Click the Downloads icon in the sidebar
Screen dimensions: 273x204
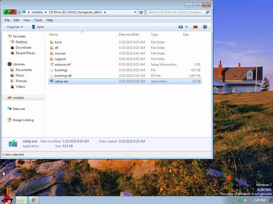coord(12,48)
